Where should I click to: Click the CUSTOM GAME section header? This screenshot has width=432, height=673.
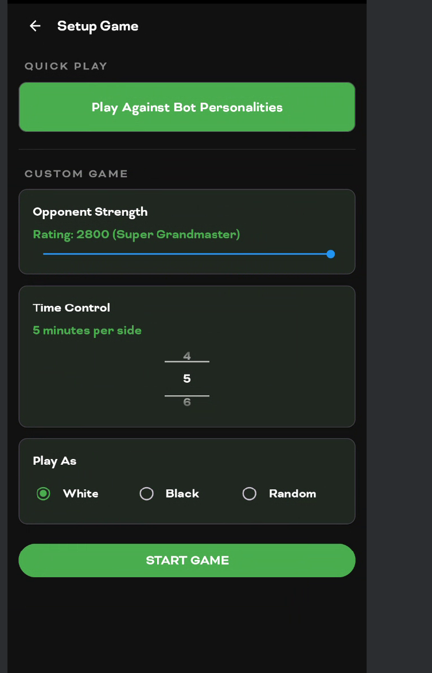76,173
